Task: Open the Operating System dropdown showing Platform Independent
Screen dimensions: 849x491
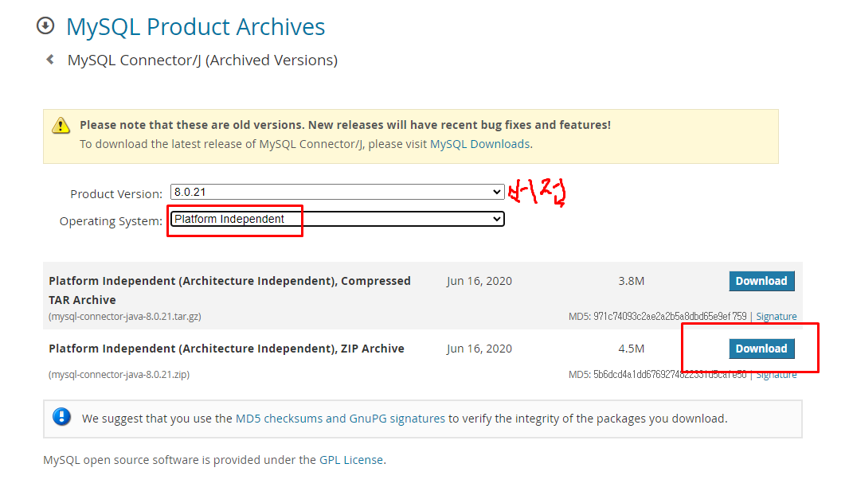Action: [x=338, y=219]
